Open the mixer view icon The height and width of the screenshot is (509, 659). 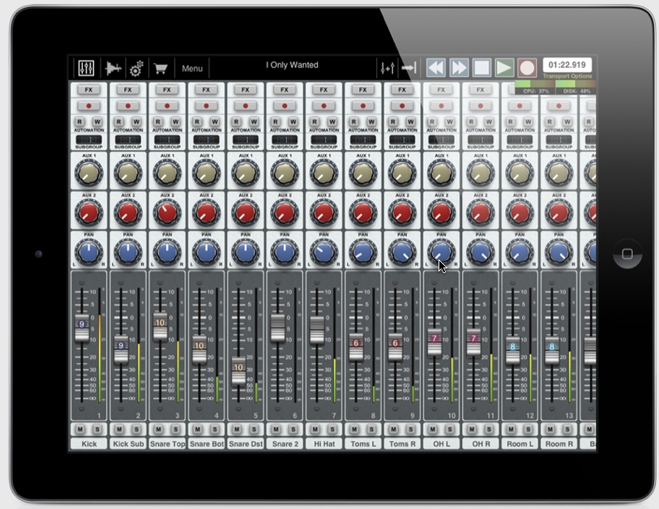(x=86, y=67)
